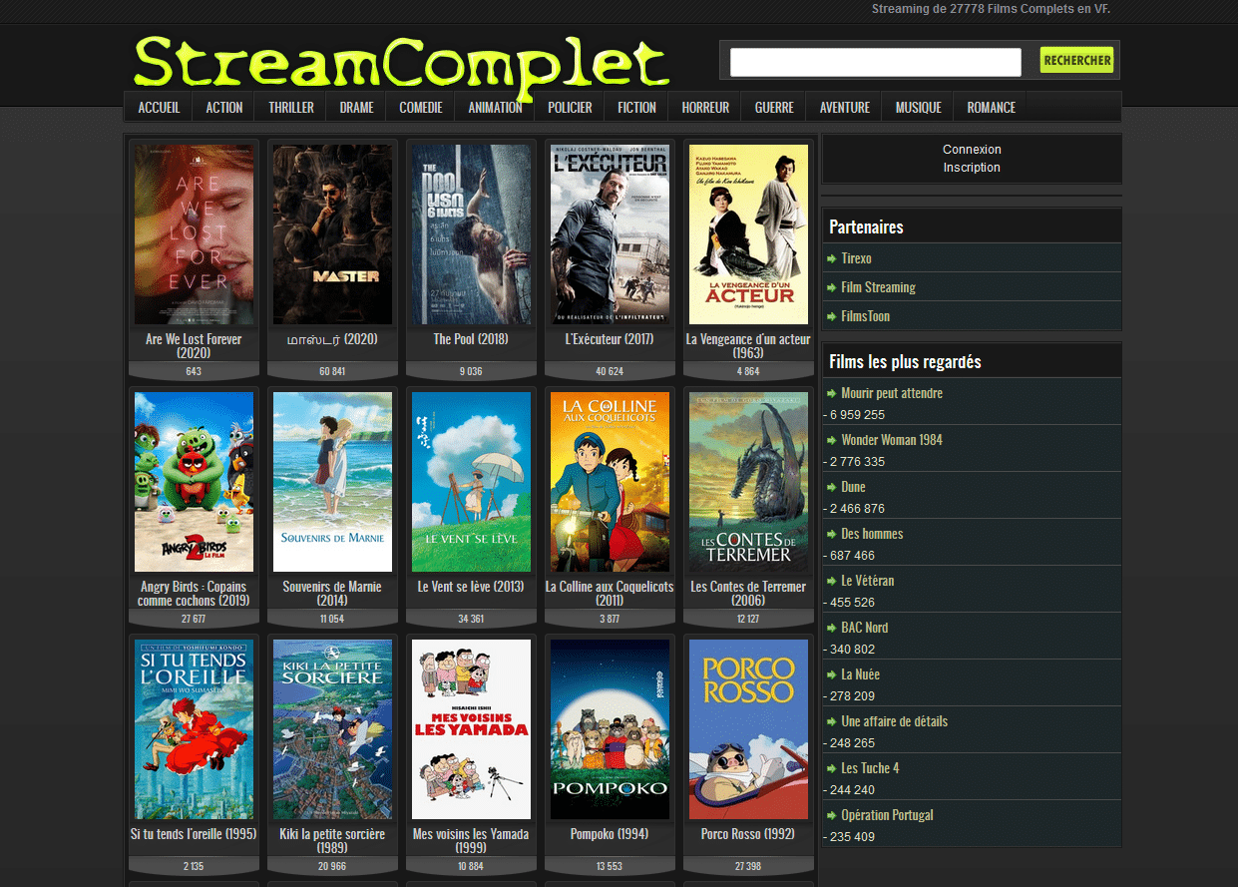Open Les Contes de Terremer poster
Image resolution: width=1238 pixels, height=887 pixels.
(x=748, y=482)
